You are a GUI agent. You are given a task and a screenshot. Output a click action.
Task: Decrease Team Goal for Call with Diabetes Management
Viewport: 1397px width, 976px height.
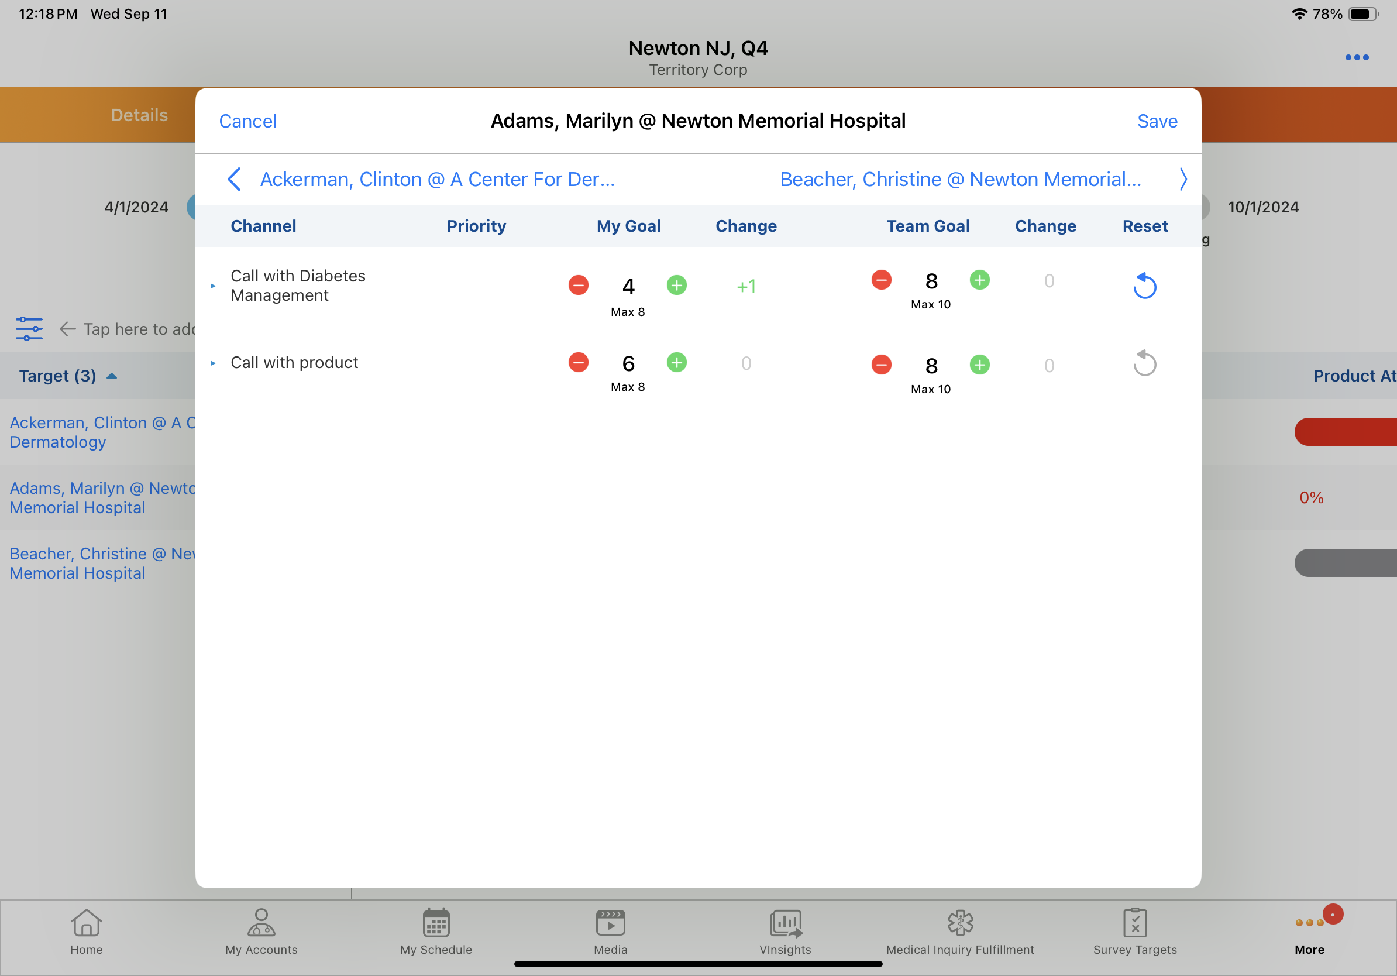881,280
